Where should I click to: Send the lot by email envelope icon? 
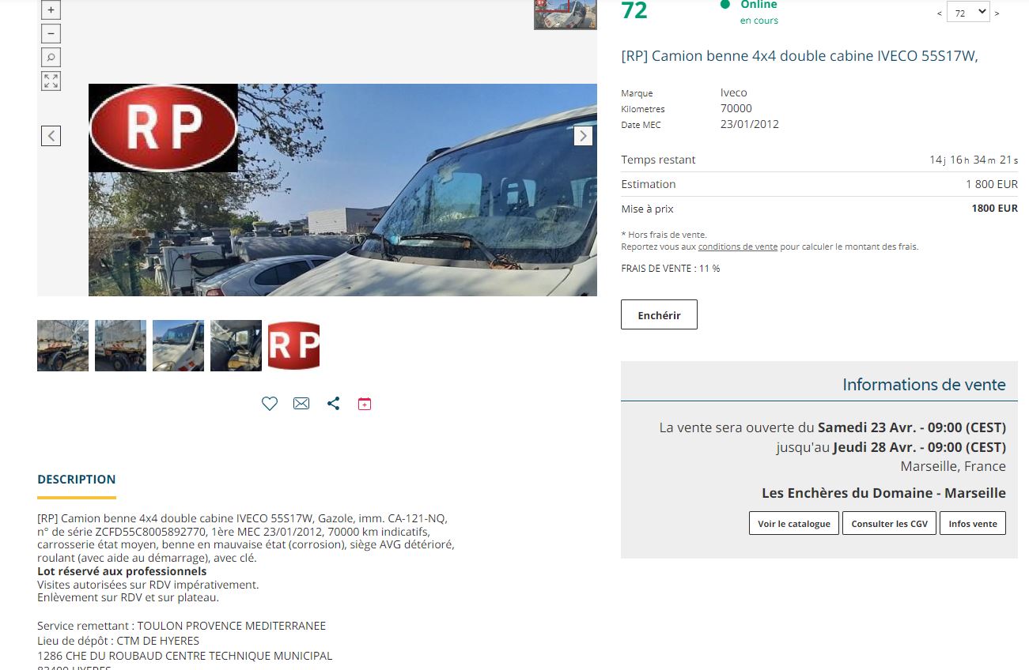click(301, 404)
